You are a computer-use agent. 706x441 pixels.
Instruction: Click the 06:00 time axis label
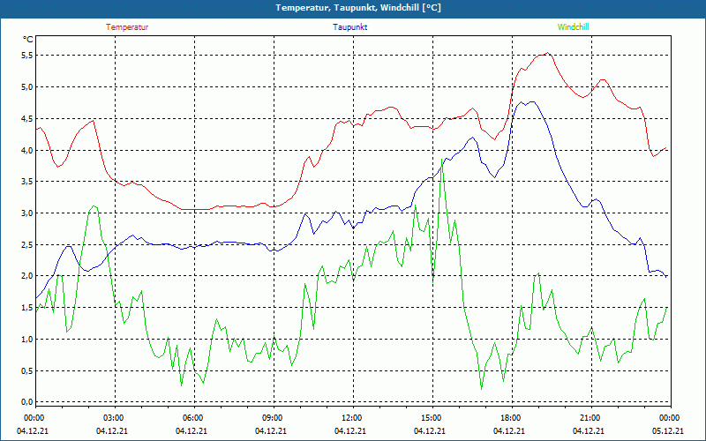click(194, 418)
